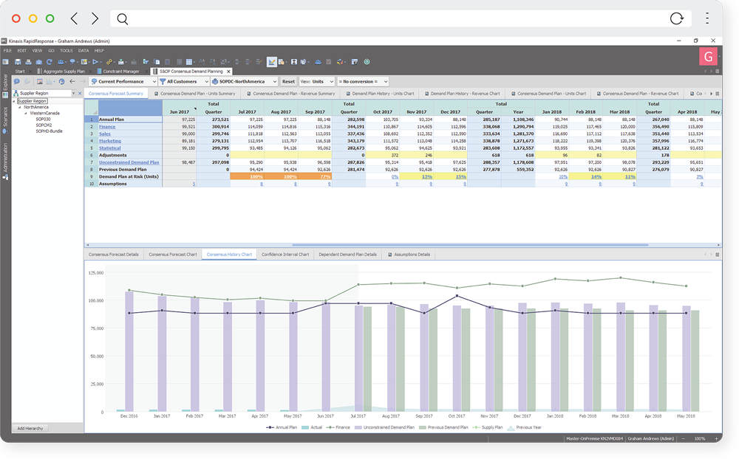Open the Sales row link
The height and width of the screenshot is (459, 739).
(105, 134)
